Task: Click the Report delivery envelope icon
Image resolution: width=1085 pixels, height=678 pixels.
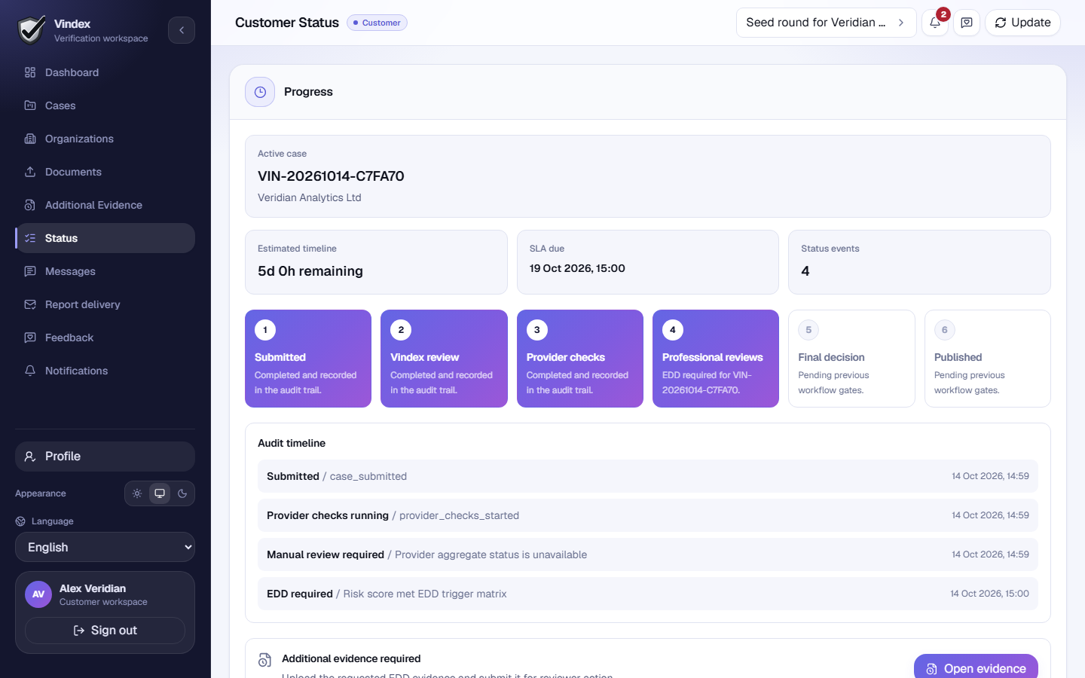Action: tap(30, 304)
